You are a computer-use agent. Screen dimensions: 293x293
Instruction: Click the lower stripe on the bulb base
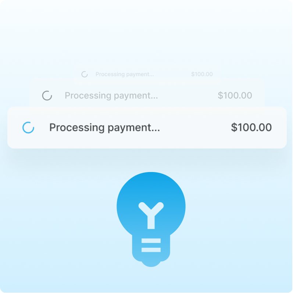point(151,250)
